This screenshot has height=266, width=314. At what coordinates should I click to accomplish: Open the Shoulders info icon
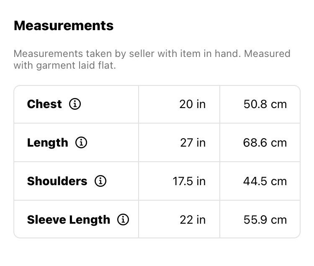click(x=100, y=181)
